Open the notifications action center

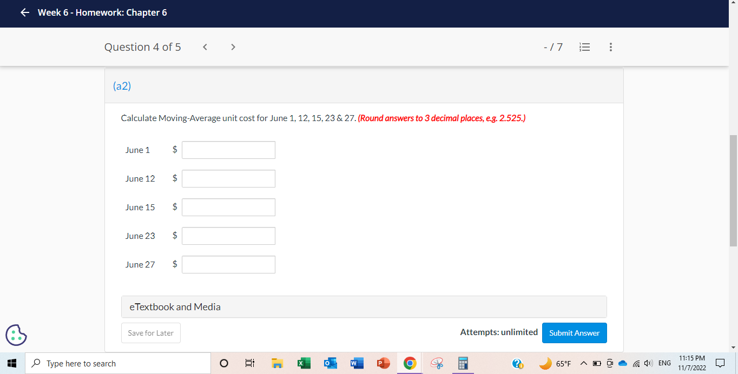point(720,364)
